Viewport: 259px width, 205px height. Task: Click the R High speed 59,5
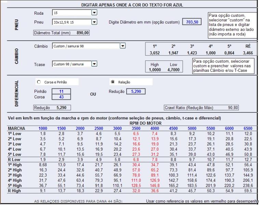click(248, 191)
